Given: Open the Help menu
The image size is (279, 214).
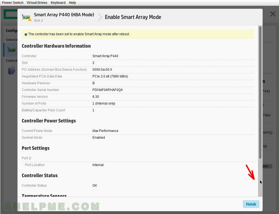Looking at the screenshot, I should [x=72, y=3].
